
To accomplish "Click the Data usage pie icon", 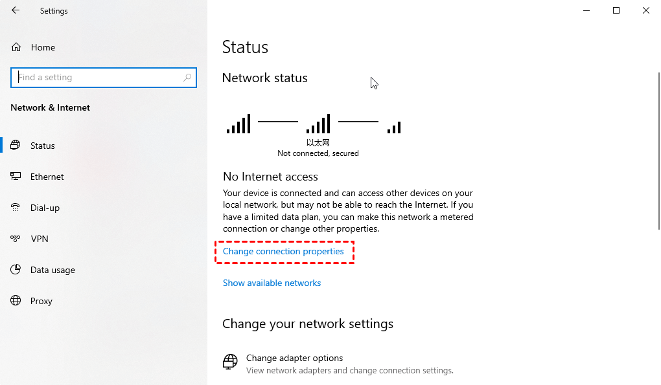I will point(16,269).
